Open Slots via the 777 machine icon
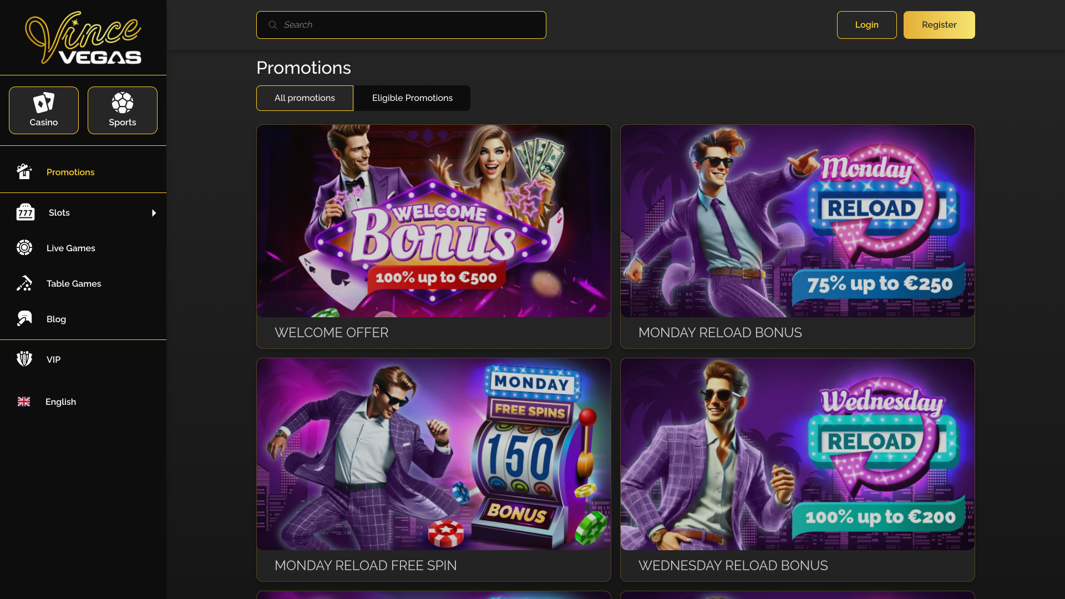The image size is (1065, 599). [24, 212]
